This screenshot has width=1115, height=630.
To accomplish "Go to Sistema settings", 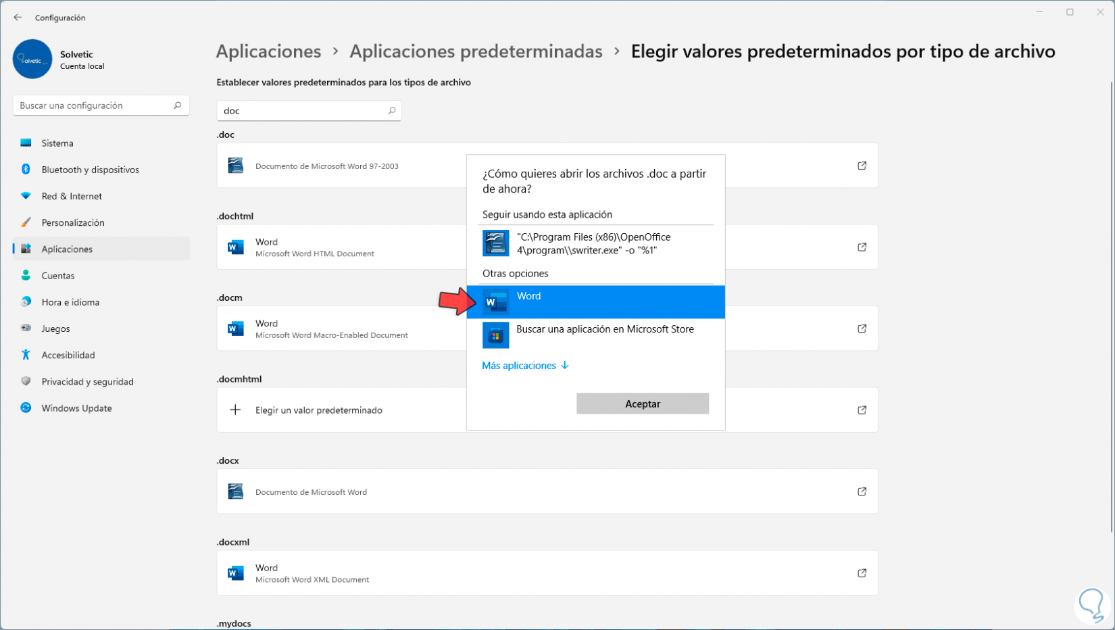I will click(x=101, y=143).
